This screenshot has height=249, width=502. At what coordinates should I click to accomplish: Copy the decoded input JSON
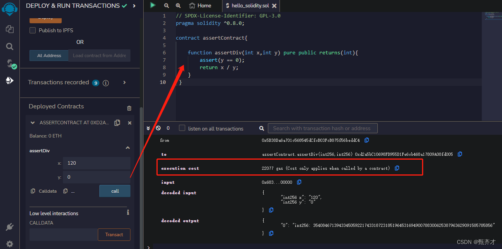[271, 210]
